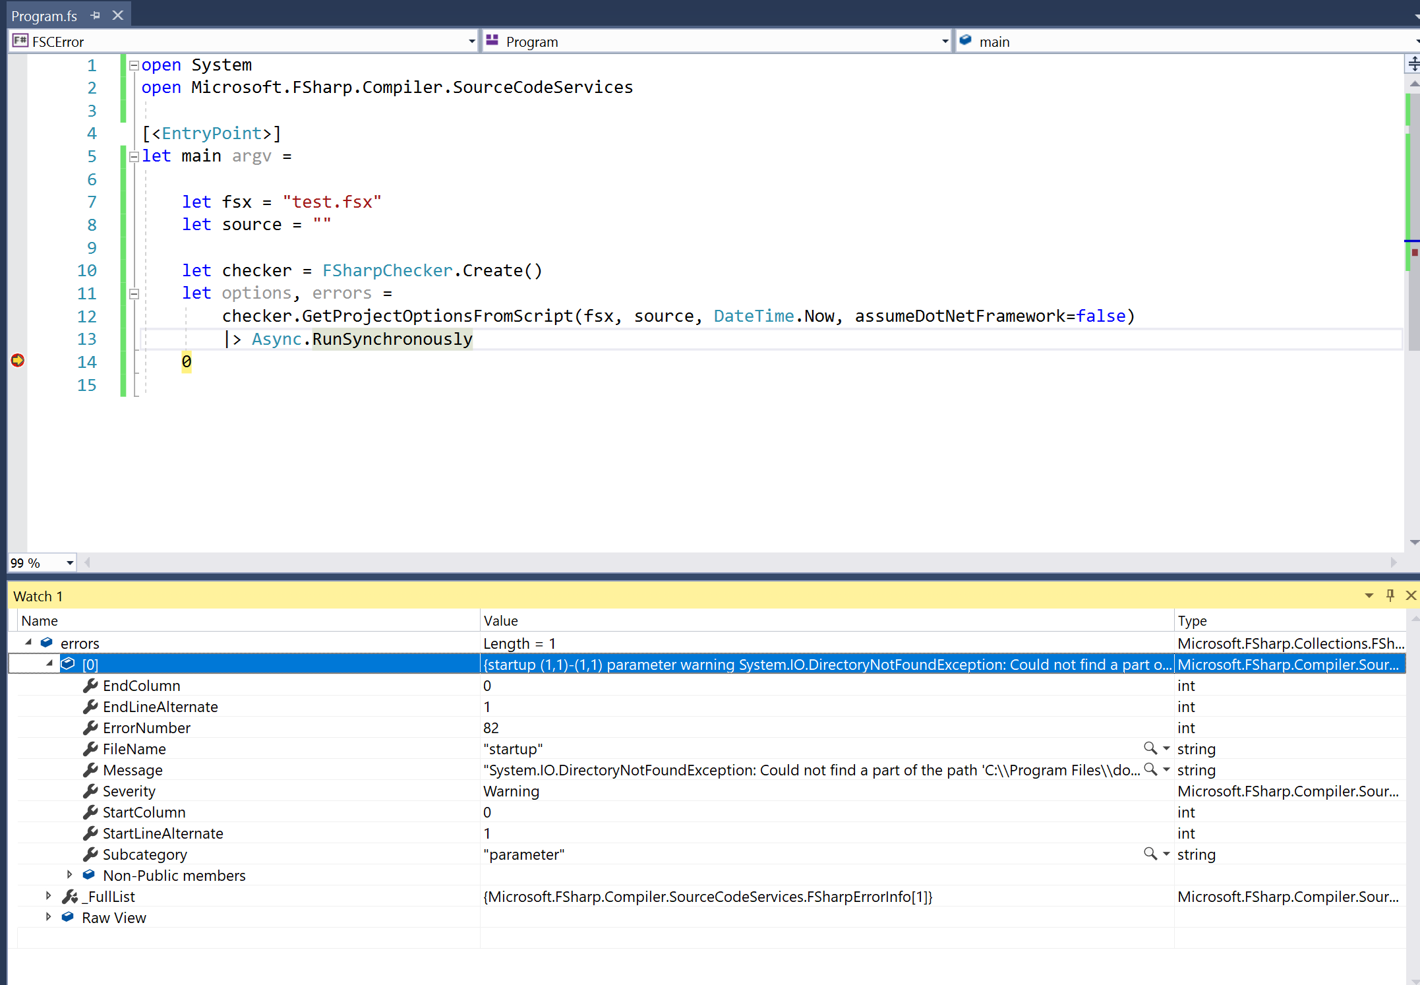Image resolution: width=1420 pixels, height=985 pixels.
Task: Open the FSCError project dropdown
Action: (471, 42)
